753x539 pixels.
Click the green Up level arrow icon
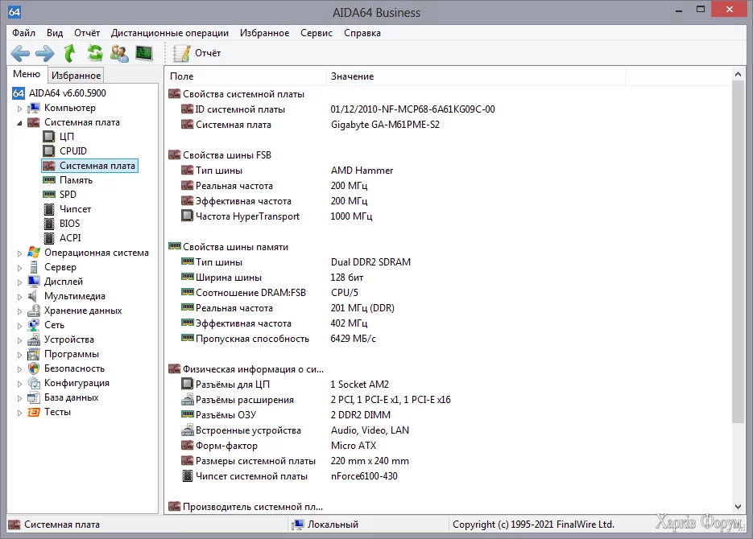[x=70, y=53]
